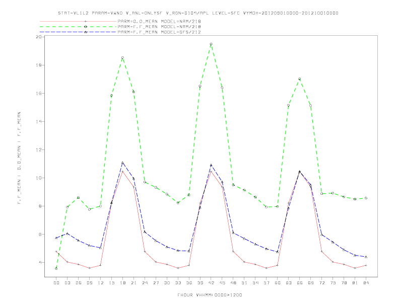Viewport: 399px width, 308px height.
Task: Click x-axis tick label 81
Action: (x=355, y=283)
